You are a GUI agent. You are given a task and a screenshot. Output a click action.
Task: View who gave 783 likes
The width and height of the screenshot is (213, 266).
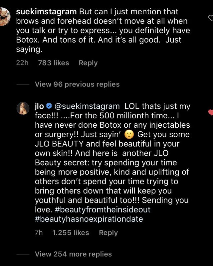point(54,63)
